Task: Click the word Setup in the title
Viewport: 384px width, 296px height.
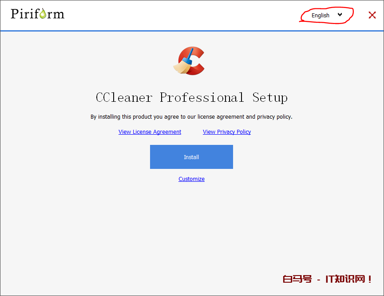Action: point(270,97)
